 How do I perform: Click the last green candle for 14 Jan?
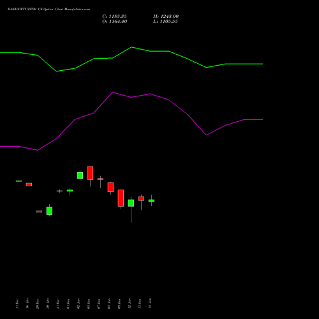(x=151, y=201)
